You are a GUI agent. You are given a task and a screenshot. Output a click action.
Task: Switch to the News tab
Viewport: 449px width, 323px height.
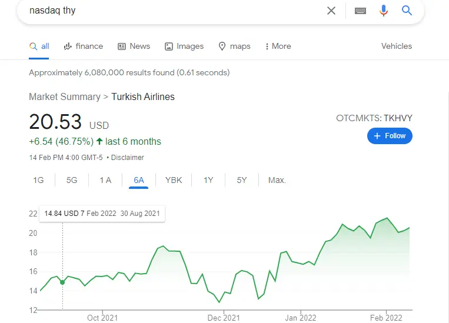[x=134, y=46]
